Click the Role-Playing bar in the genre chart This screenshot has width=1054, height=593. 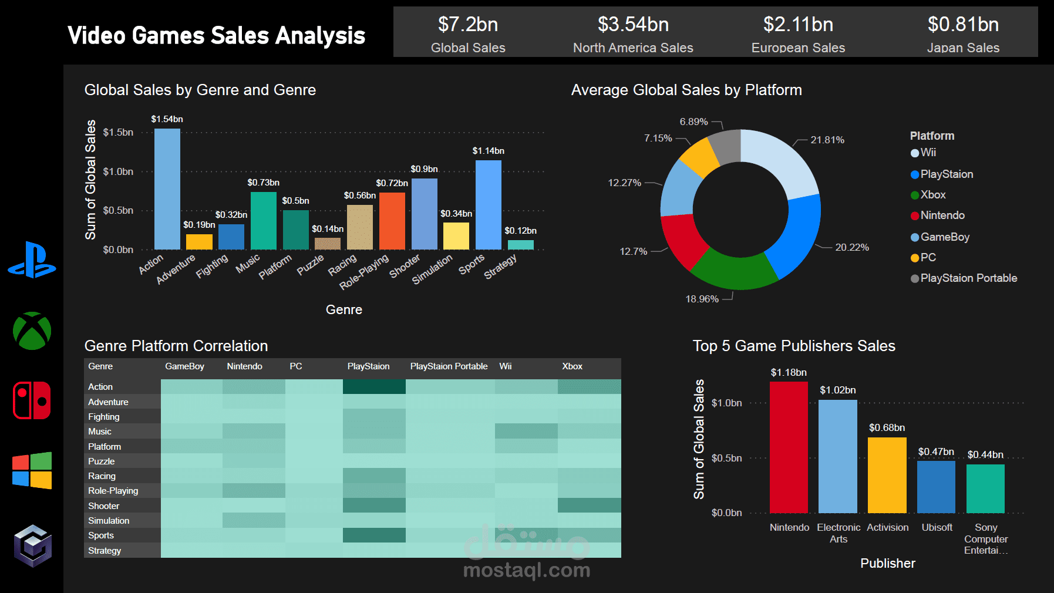392,221
